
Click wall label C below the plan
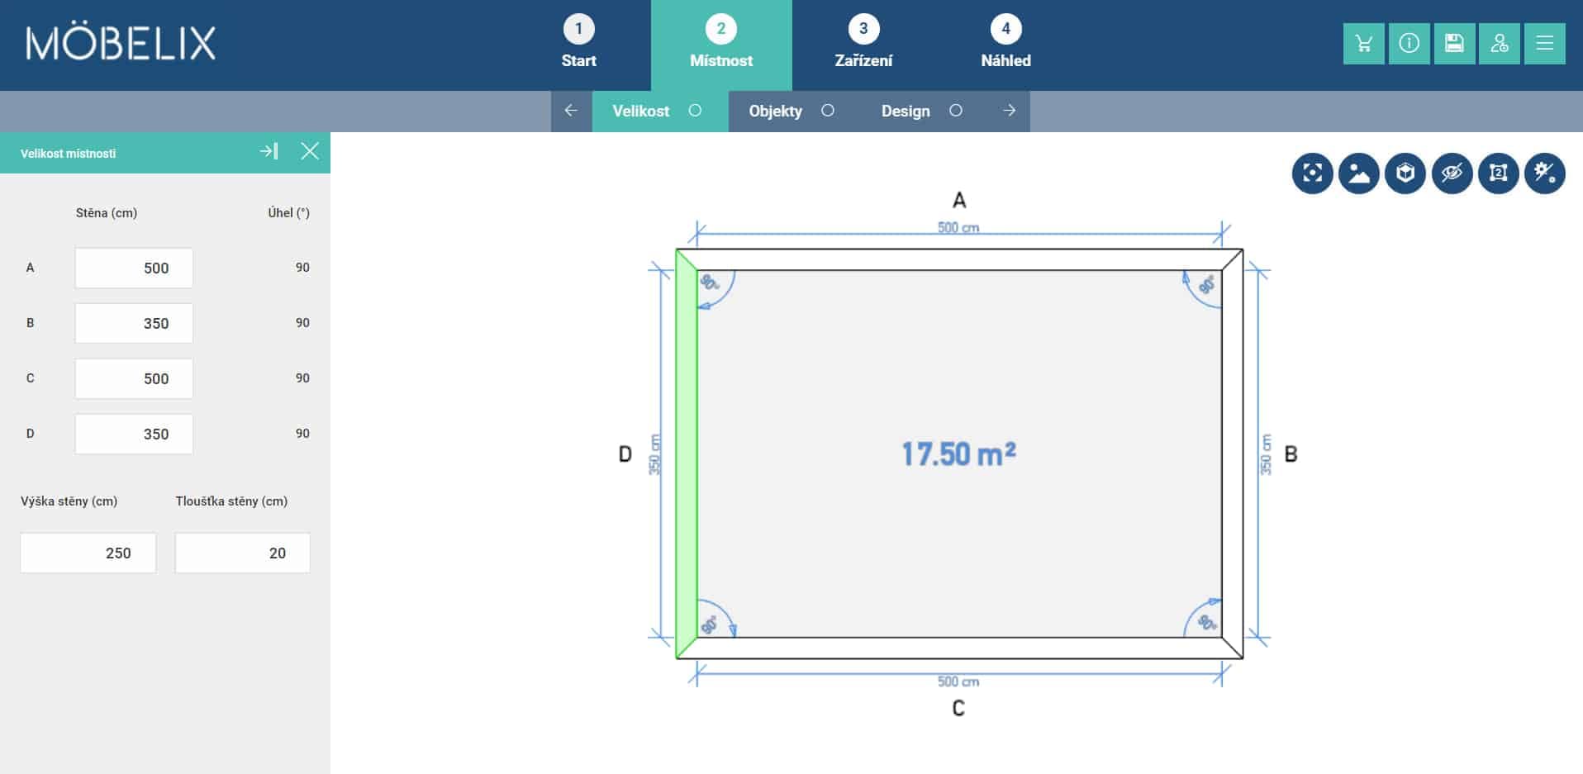(958, 708)
